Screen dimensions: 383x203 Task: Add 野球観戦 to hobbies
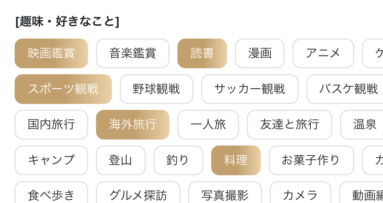click(x=157, y=89)
